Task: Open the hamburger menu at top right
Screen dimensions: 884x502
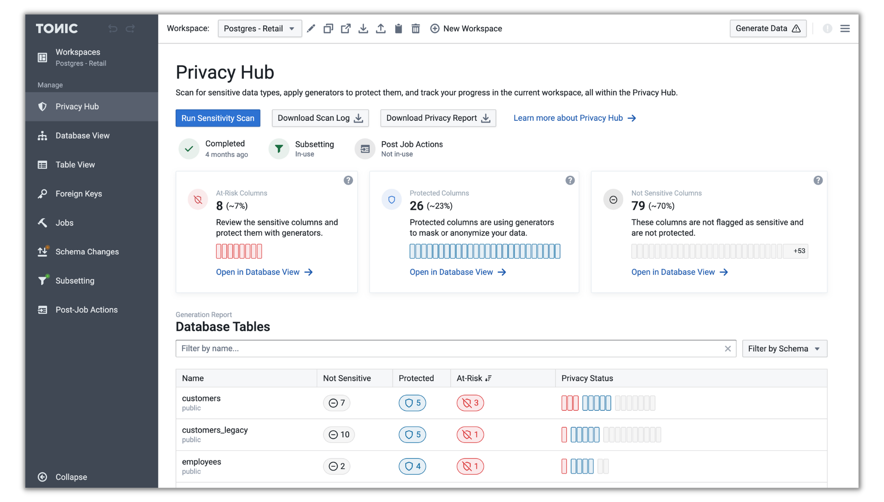Action: pyautogui.click(x=845, y=28)
